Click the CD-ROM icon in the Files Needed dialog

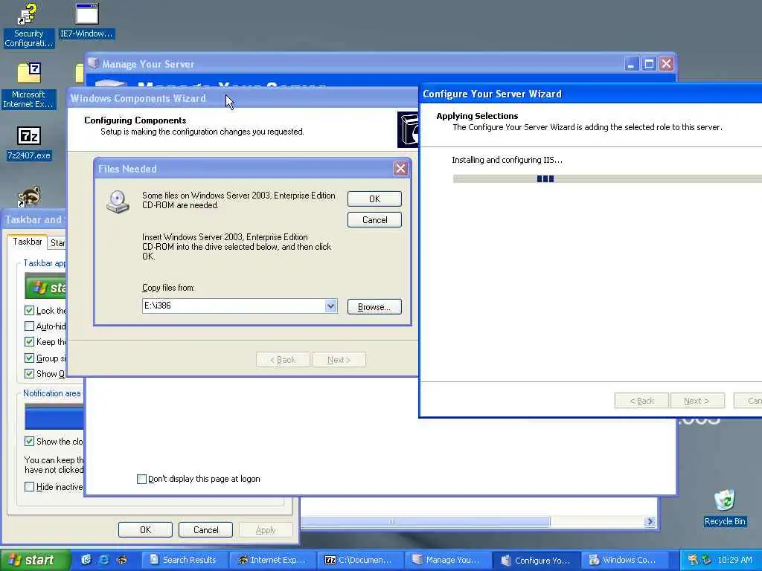pyautogui.click(x=118, y=201)
